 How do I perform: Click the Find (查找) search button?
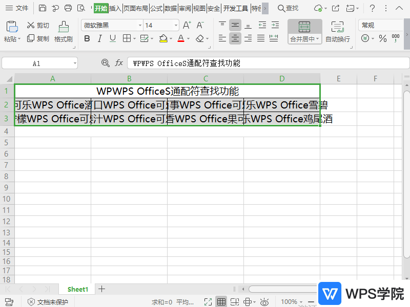(288, 8)
